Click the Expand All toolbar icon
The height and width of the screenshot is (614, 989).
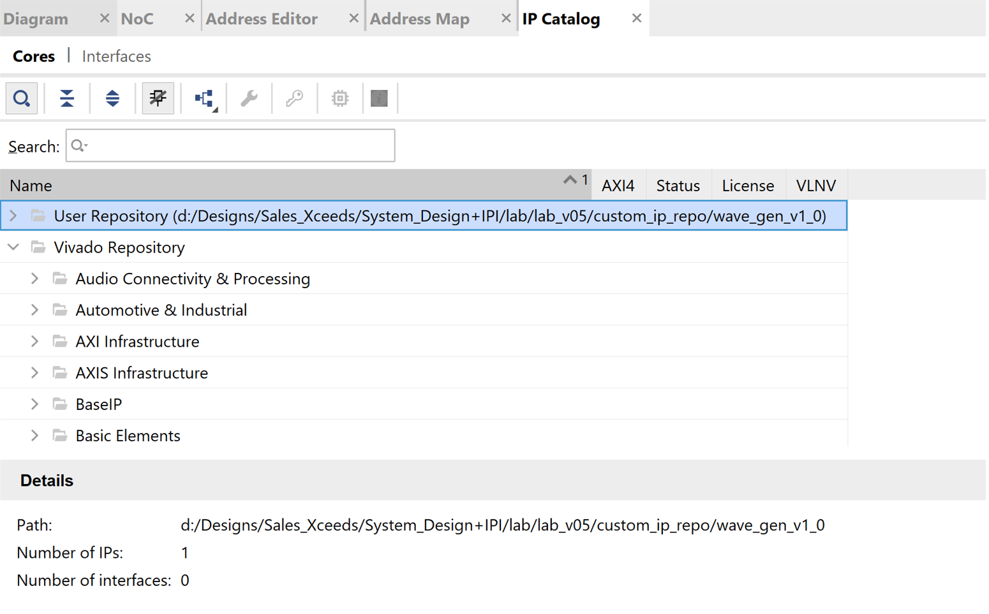click(x=112, y=98)
